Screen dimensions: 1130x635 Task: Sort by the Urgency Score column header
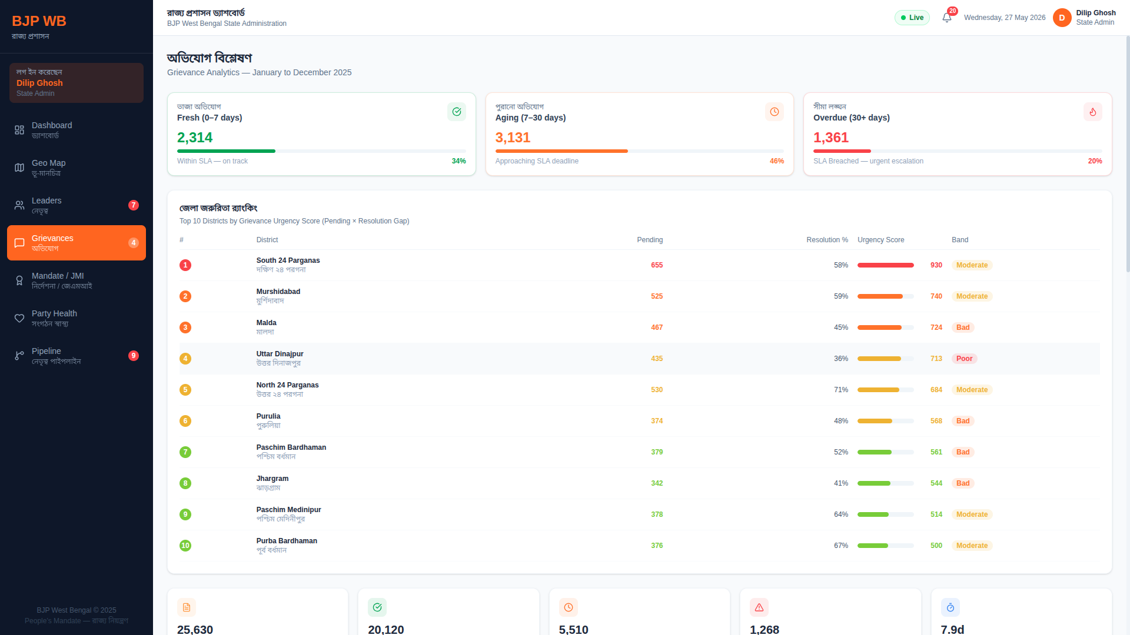point(881,240)
